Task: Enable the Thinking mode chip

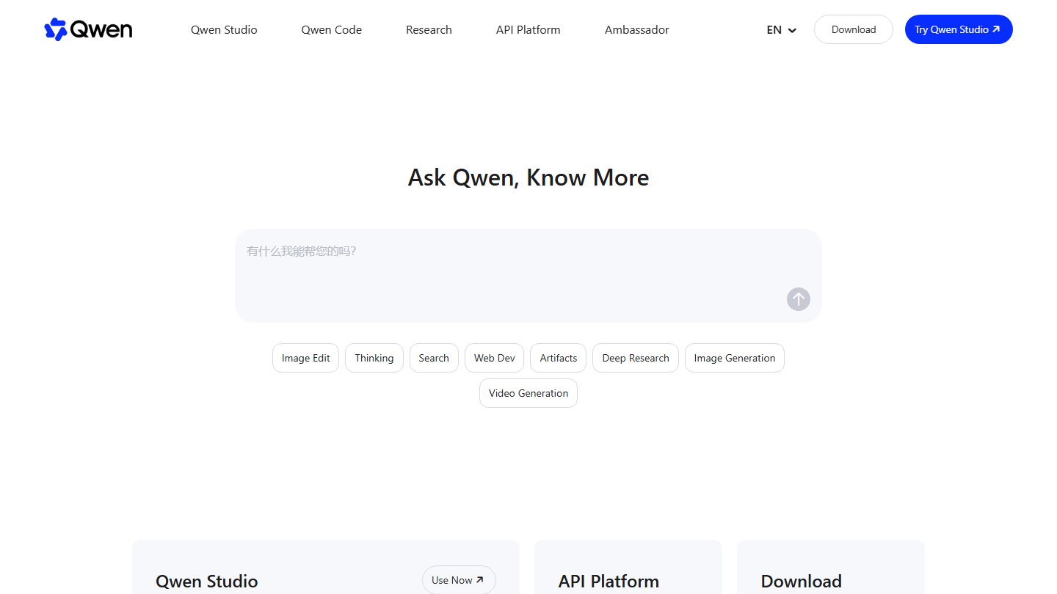Action: click(x=374, y=358)
